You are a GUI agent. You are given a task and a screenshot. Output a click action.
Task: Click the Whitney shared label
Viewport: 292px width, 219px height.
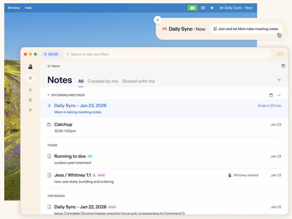[246, 175]
